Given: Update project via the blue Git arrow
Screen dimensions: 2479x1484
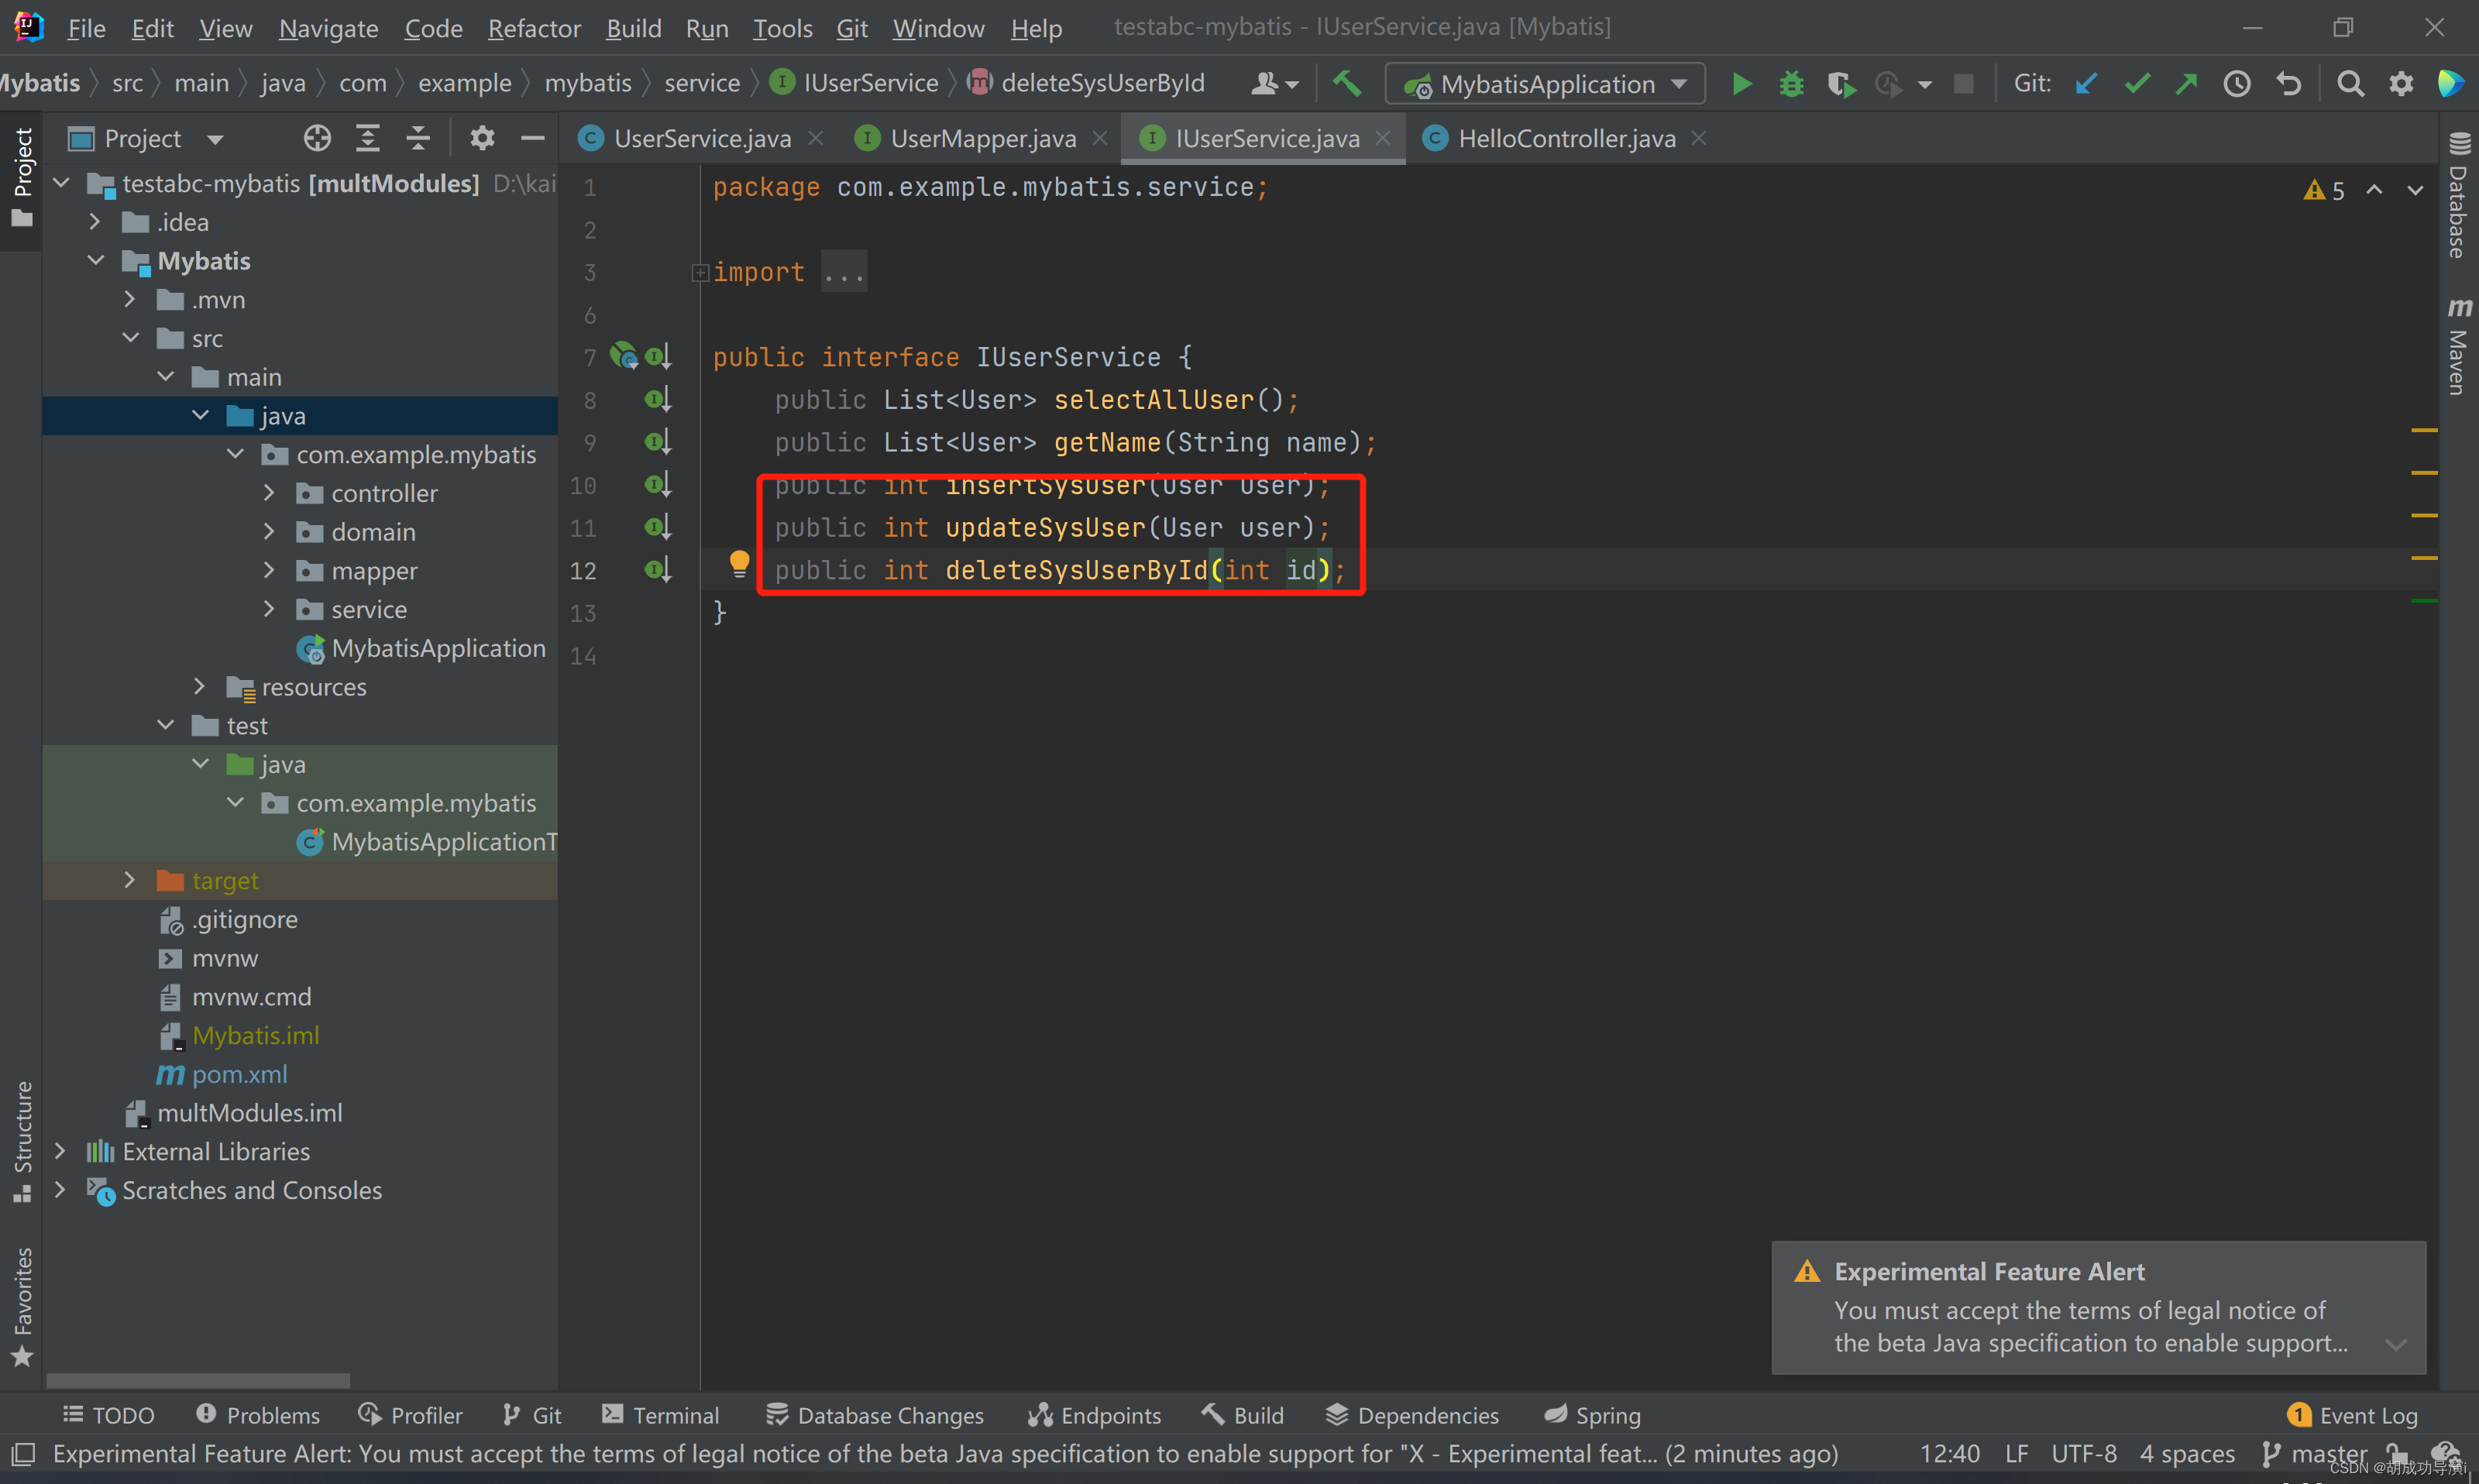Looking at the screenshot, I should (x=2085, y=83).
